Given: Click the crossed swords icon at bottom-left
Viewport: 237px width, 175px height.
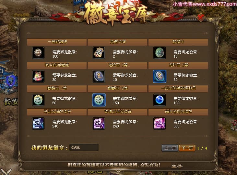Looking at the screenshot, I should coord(6,171).
